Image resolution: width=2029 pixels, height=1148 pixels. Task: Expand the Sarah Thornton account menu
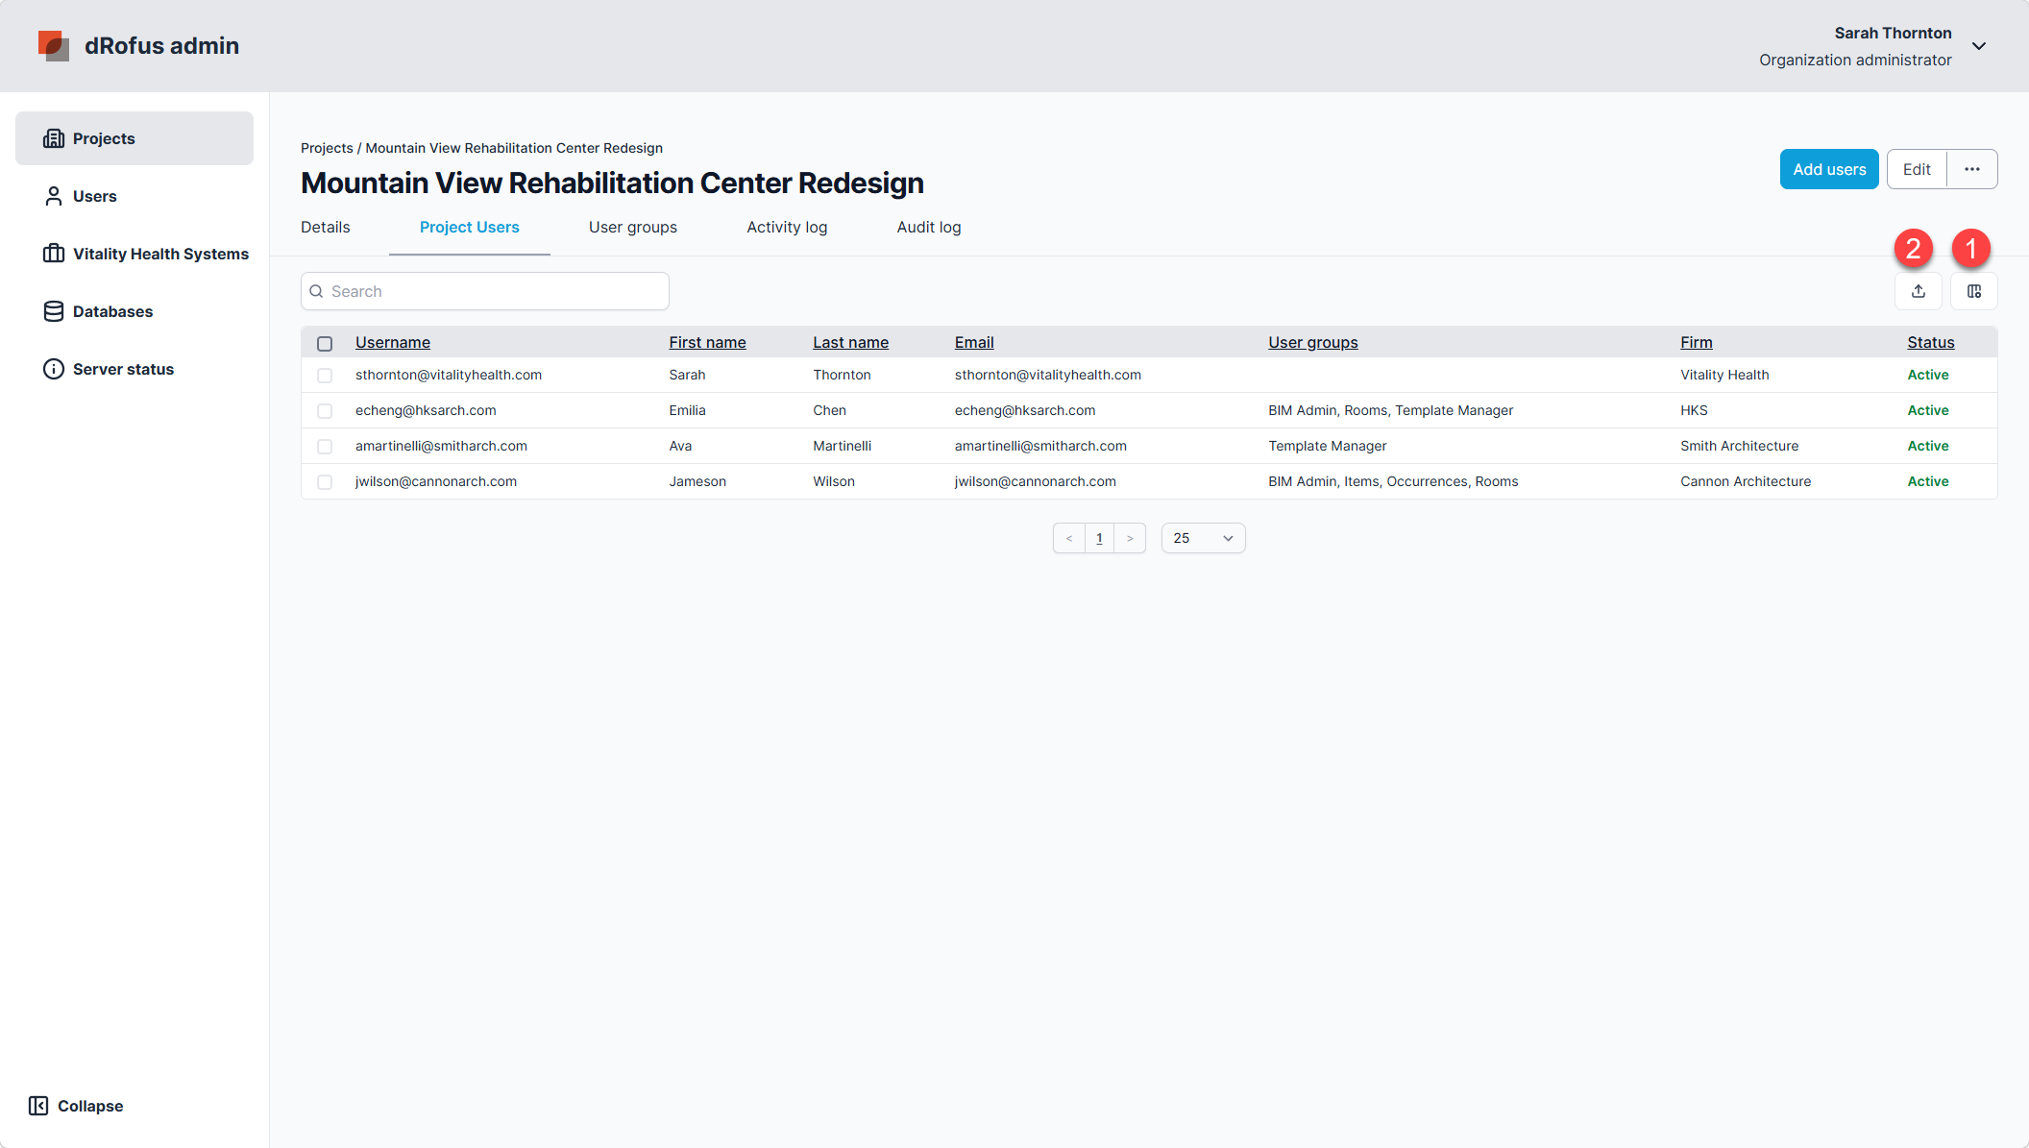[1979, 46]
